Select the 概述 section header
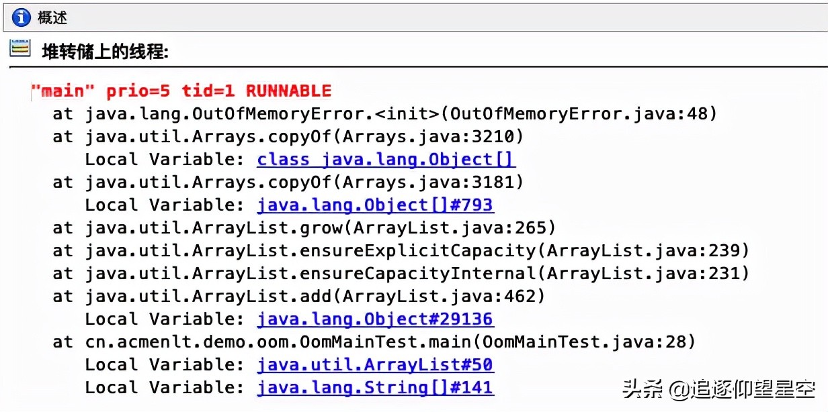This screenshot has height=412, width=828. 52,18
